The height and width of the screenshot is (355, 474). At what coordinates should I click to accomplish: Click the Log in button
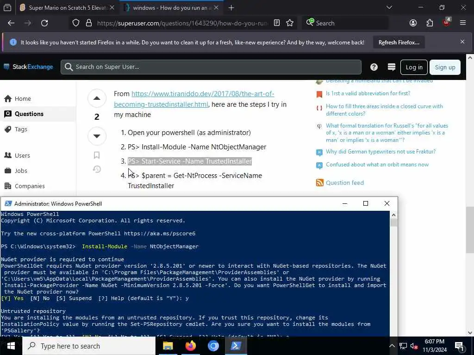414,67
